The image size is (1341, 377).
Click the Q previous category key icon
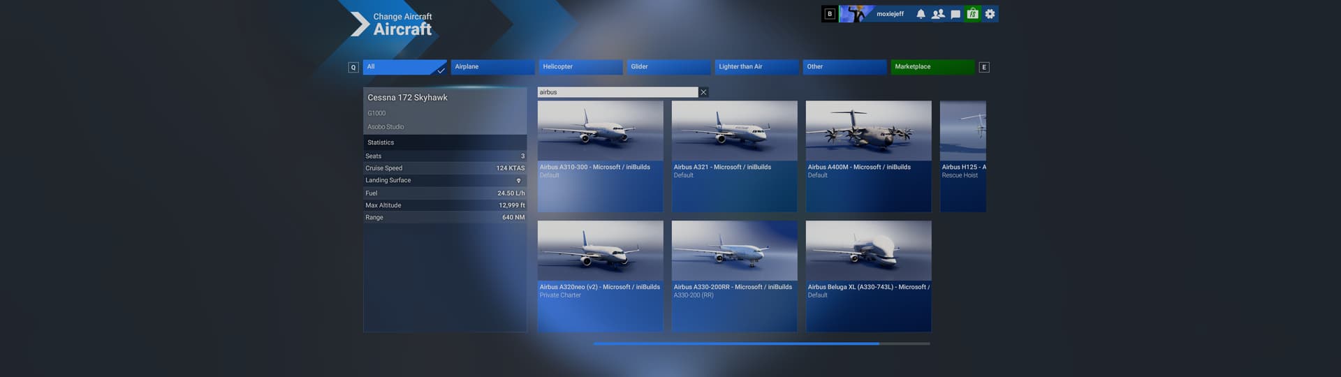(x=353, y=68)
